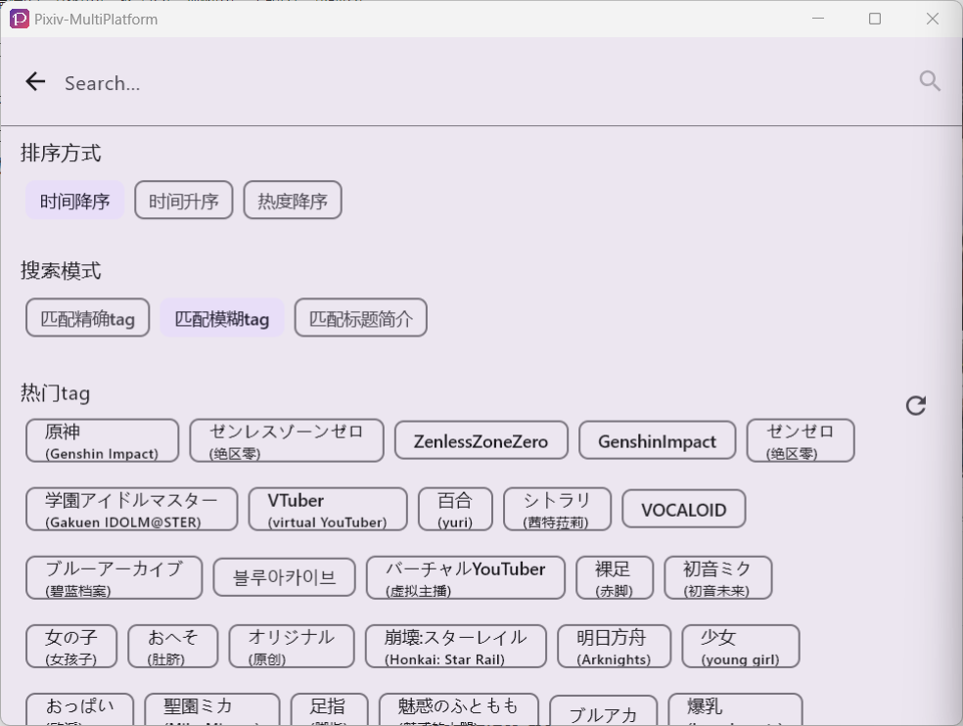This screenshot has width=963, height=726.
Task: Close the Pixiv-MultiPlatform window
Action: coord(933,19)
